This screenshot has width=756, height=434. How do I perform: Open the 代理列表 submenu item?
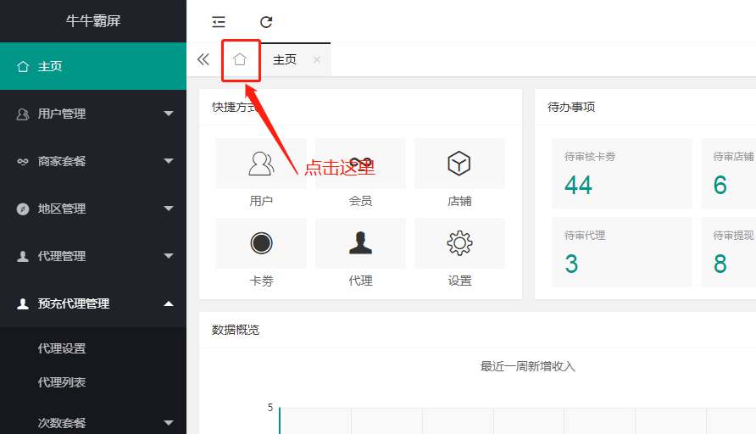(62, 382)
